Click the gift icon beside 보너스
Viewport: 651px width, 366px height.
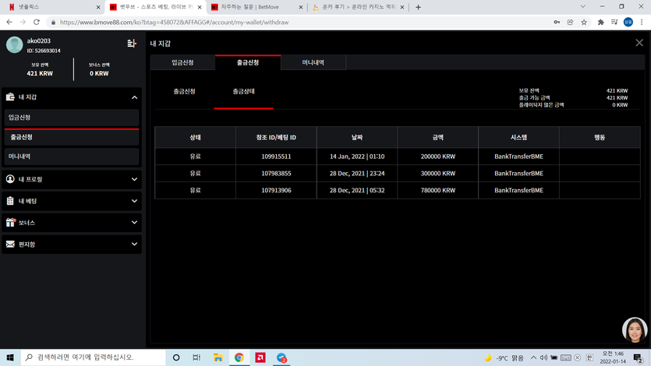10,223
